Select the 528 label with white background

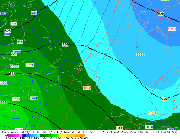[8, 31]
